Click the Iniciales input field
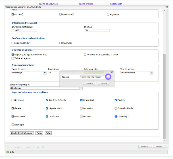 [97, 30]
